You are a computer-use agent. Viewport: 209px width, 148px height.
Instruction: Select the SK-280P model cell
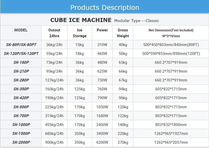[21, 80]
